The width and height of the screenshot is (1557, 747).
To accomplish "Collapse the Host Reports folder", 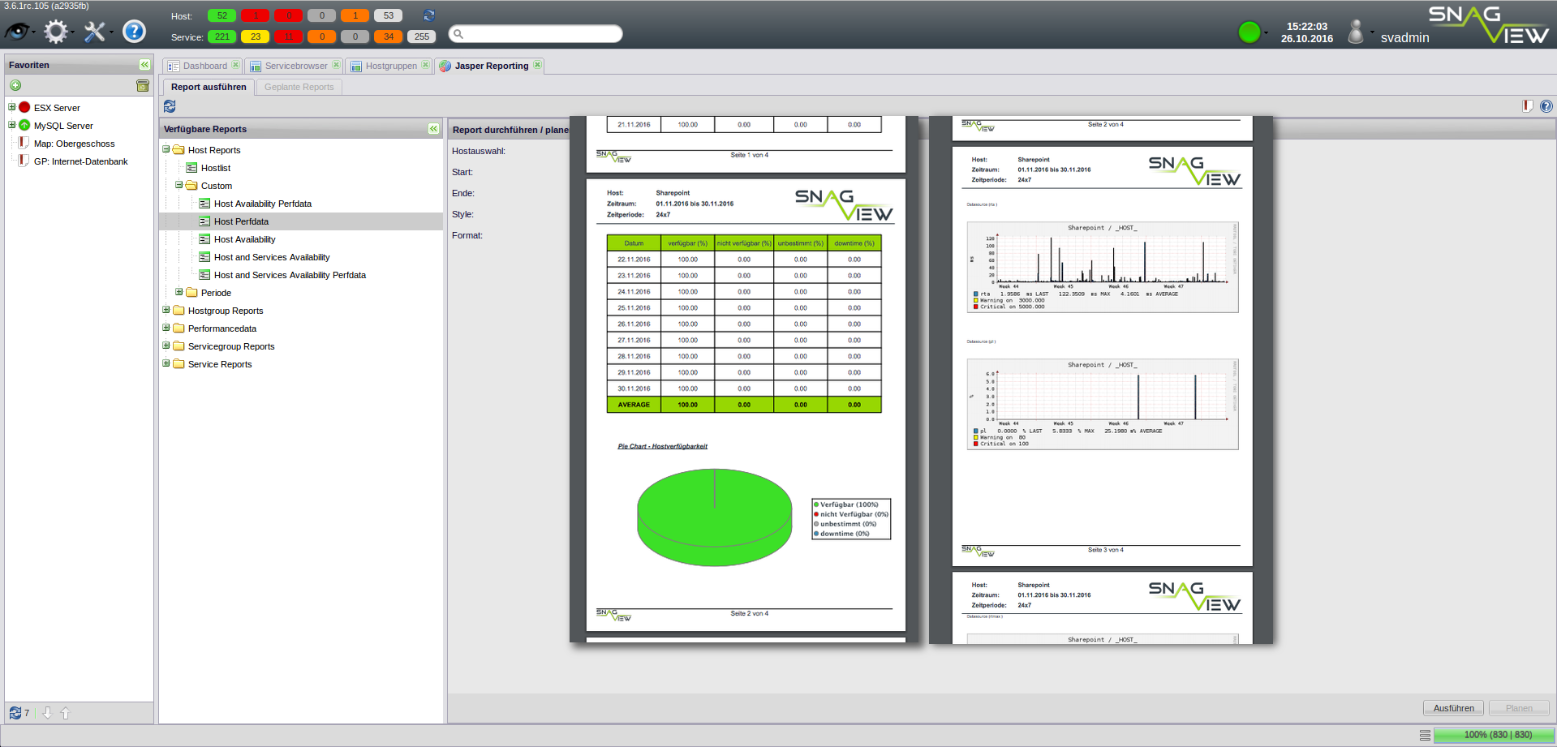I will pos(166,149).
